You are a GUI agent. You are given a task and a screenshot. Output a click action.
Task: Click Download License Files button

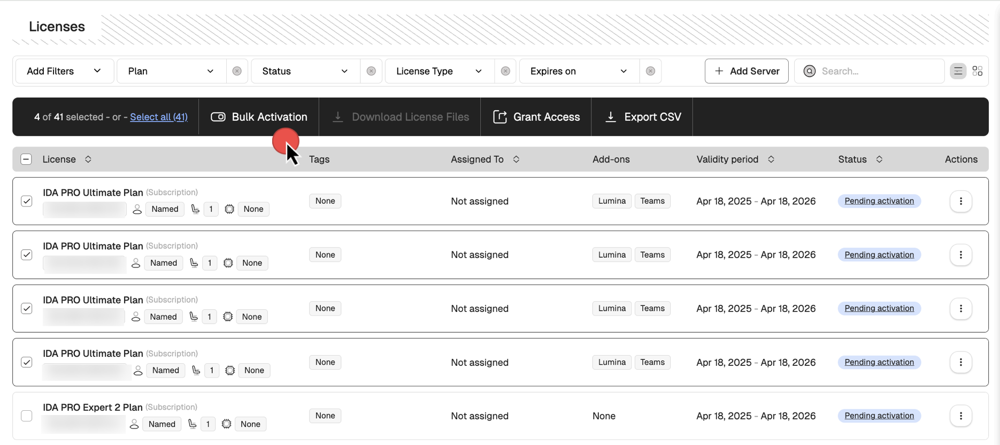[400, 117]
